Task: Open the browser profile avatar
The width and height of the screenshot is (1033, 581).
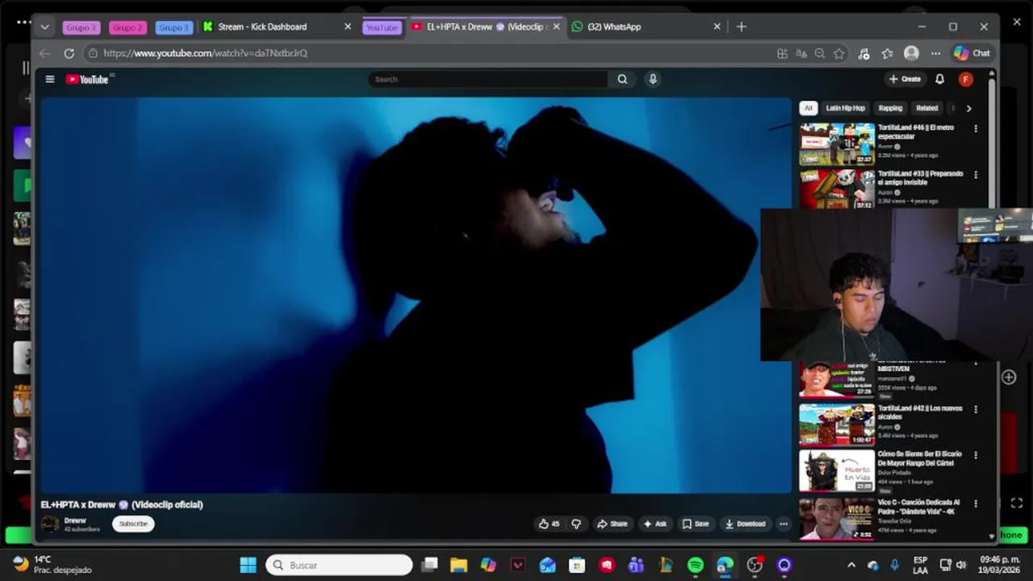Action: (911, 53)
